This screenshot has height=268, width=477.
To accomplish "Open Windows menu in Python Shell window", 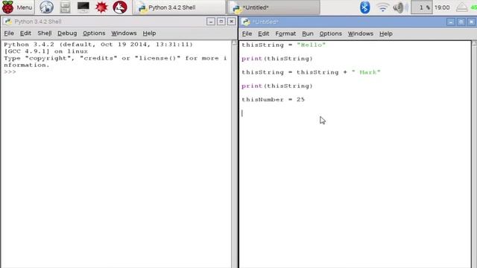I will (124, 33).
